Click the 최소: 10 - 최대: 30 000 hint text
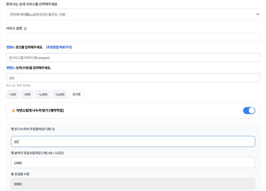The image size is (266, 191). [x=18, y=85]
